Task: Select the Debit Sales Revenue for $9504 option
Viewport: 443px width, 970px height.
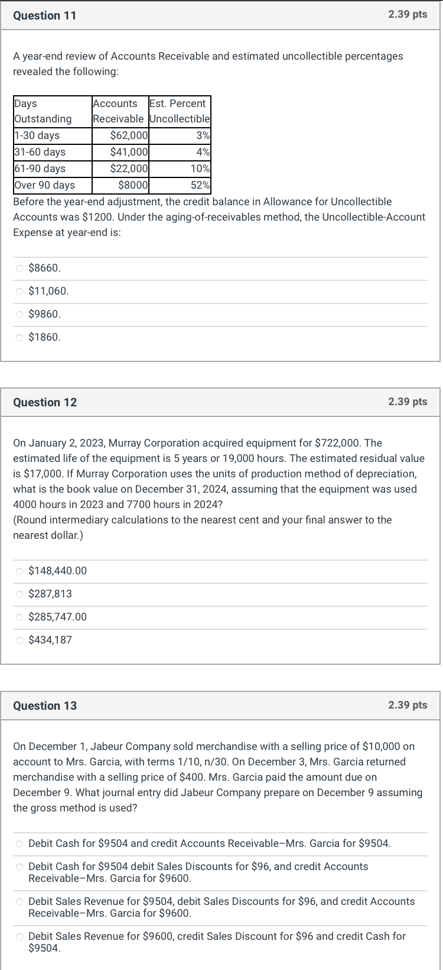Action: (19, 901)
